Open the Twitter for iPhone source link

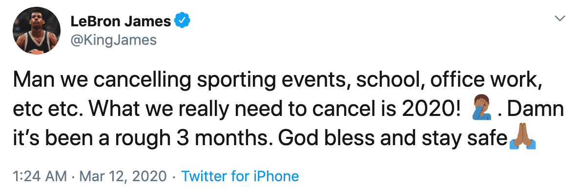[x=240, y=176]
